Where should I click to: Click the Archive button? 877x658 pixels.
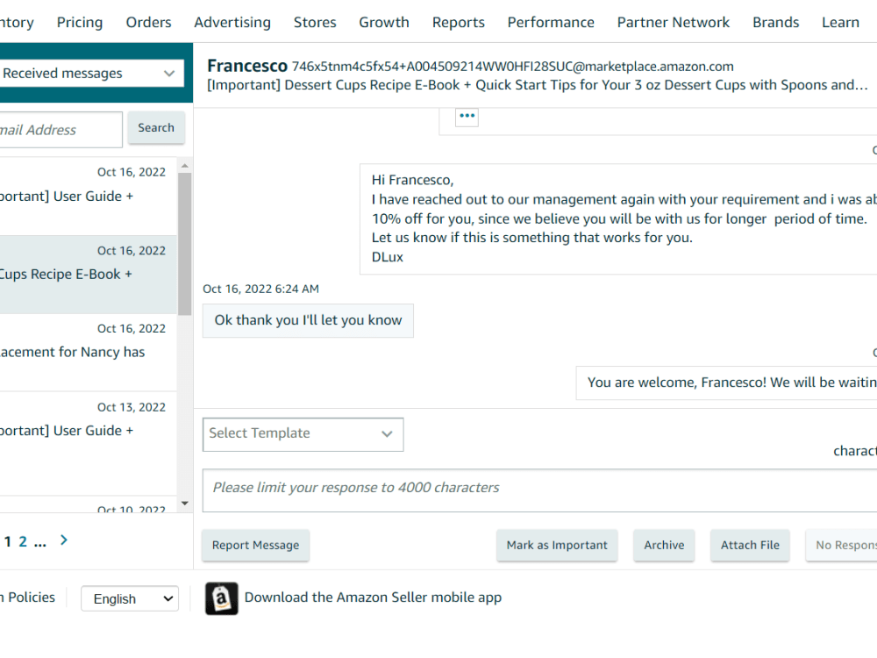(664, 545)
